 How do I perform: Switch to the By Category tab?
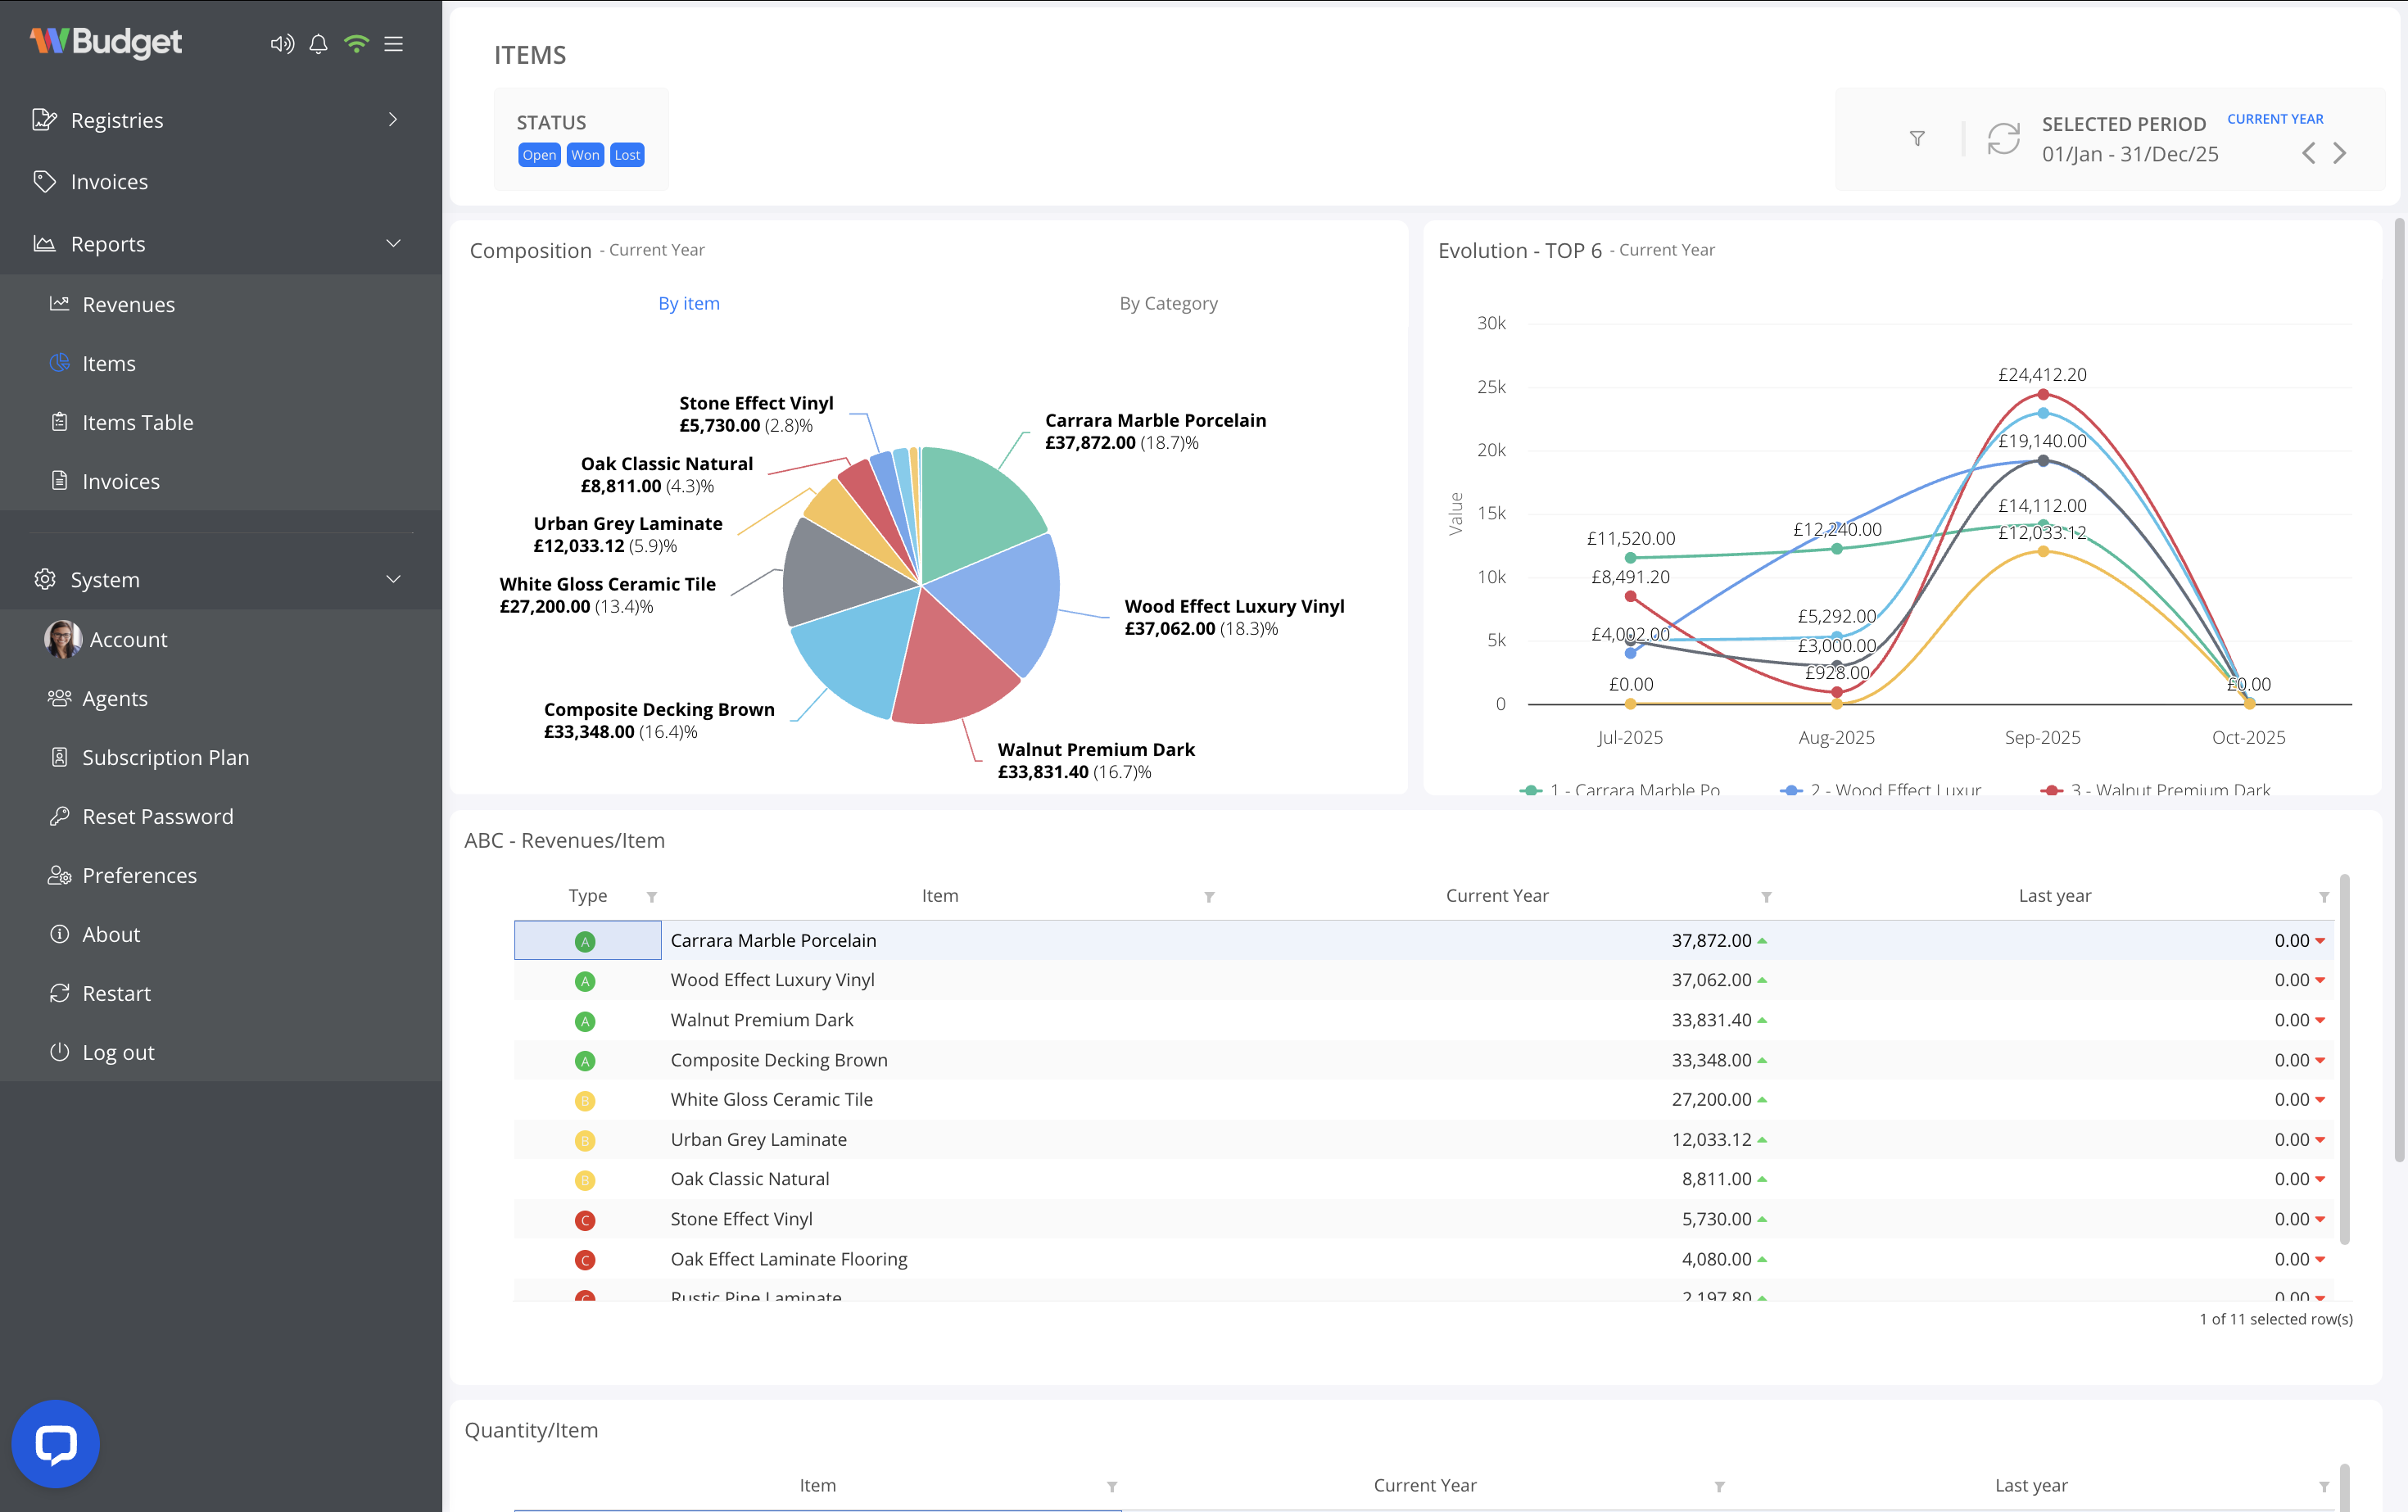click(x=1168, y=303)
